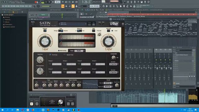
Task: Click the Redo arrow in Satin's header
Action: pos(103,24)
